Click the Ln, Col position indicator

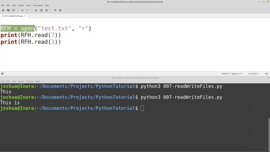253,73
